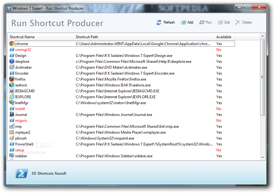Click the Edit toolbar icon
The image size is (275, 193).
(220, 22)
